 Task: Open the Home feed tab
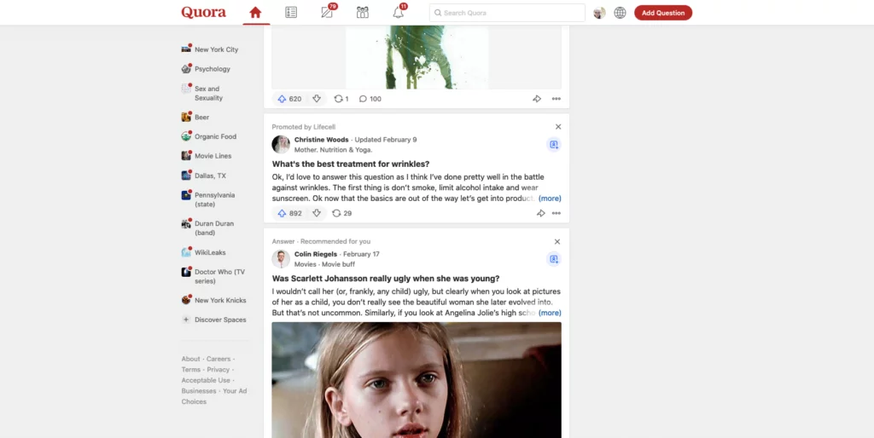click(x=255, y=12)
